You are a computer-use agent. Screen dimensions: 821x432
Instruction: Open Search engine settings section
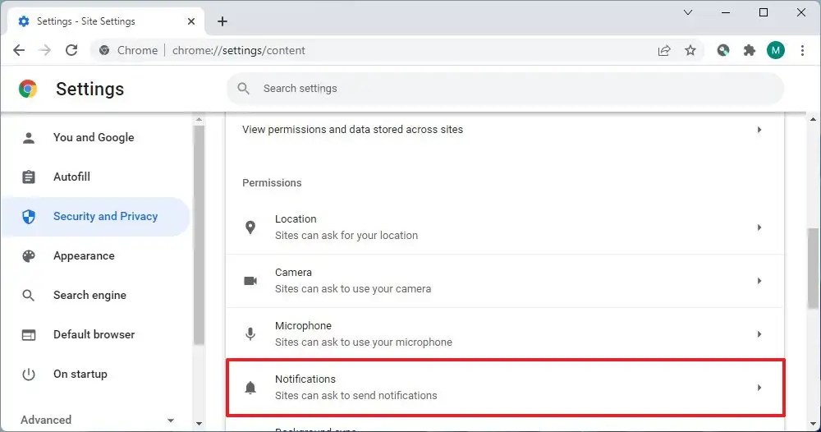(96, 296)
